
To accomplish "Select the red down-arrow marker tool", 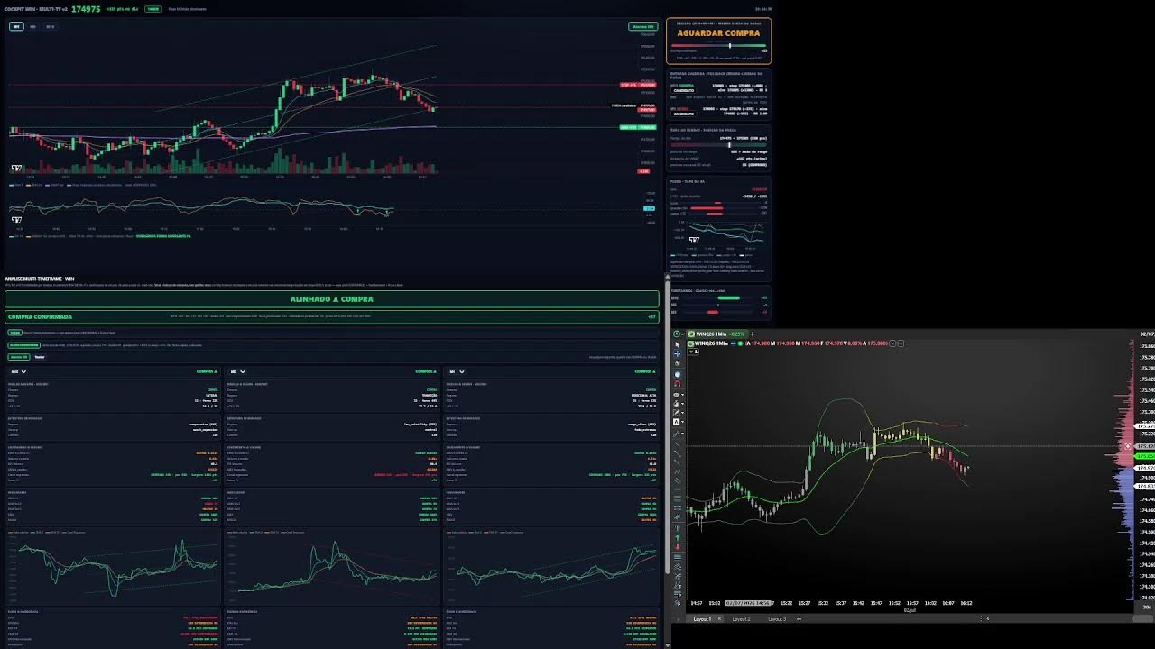I will coord(678,546).
